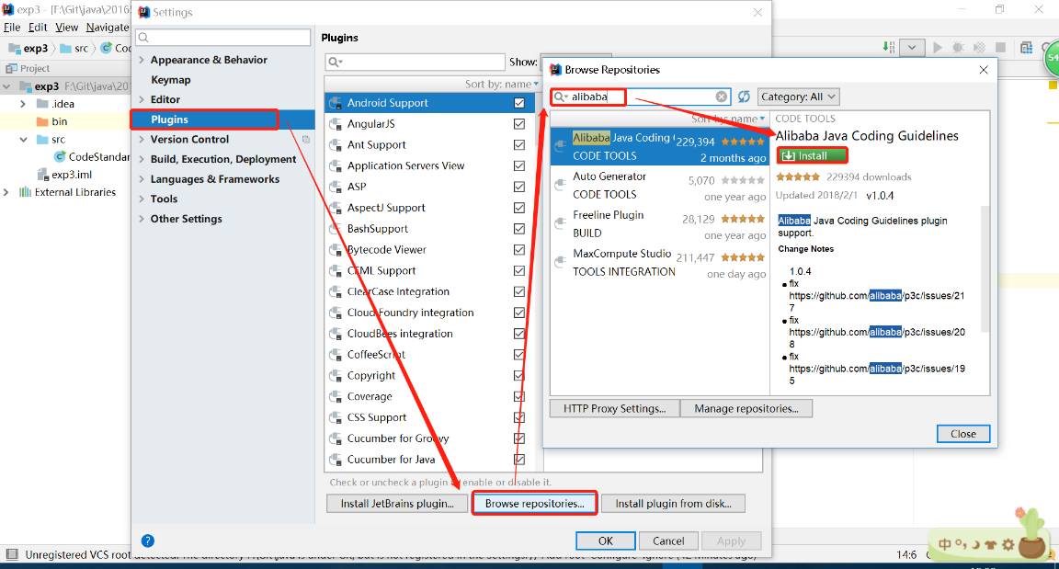This screenshot has height=569, width=1059.
Task: Open the Category: All dropdown
Action: click(798, 97)
